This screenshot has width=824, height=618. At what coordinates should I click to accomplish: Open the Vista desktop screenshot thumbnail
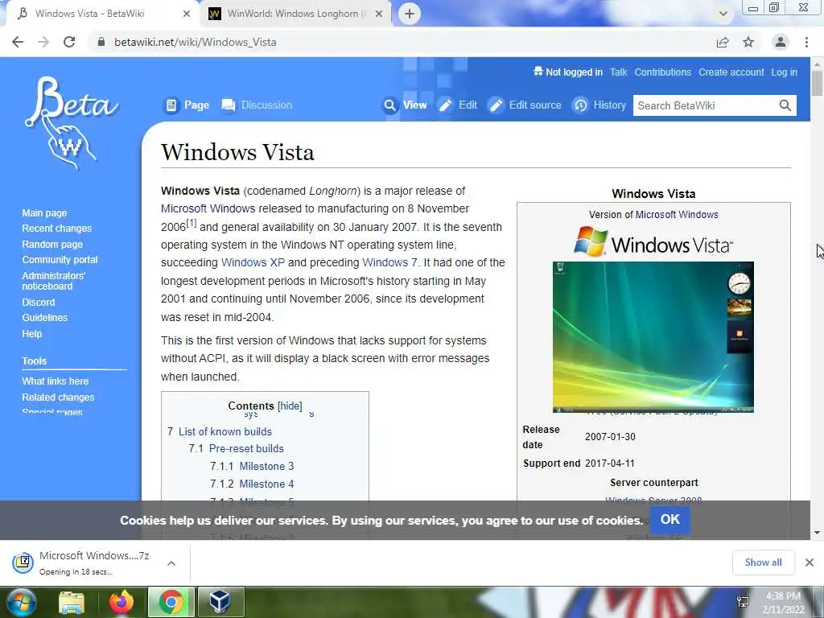[653, 337]
